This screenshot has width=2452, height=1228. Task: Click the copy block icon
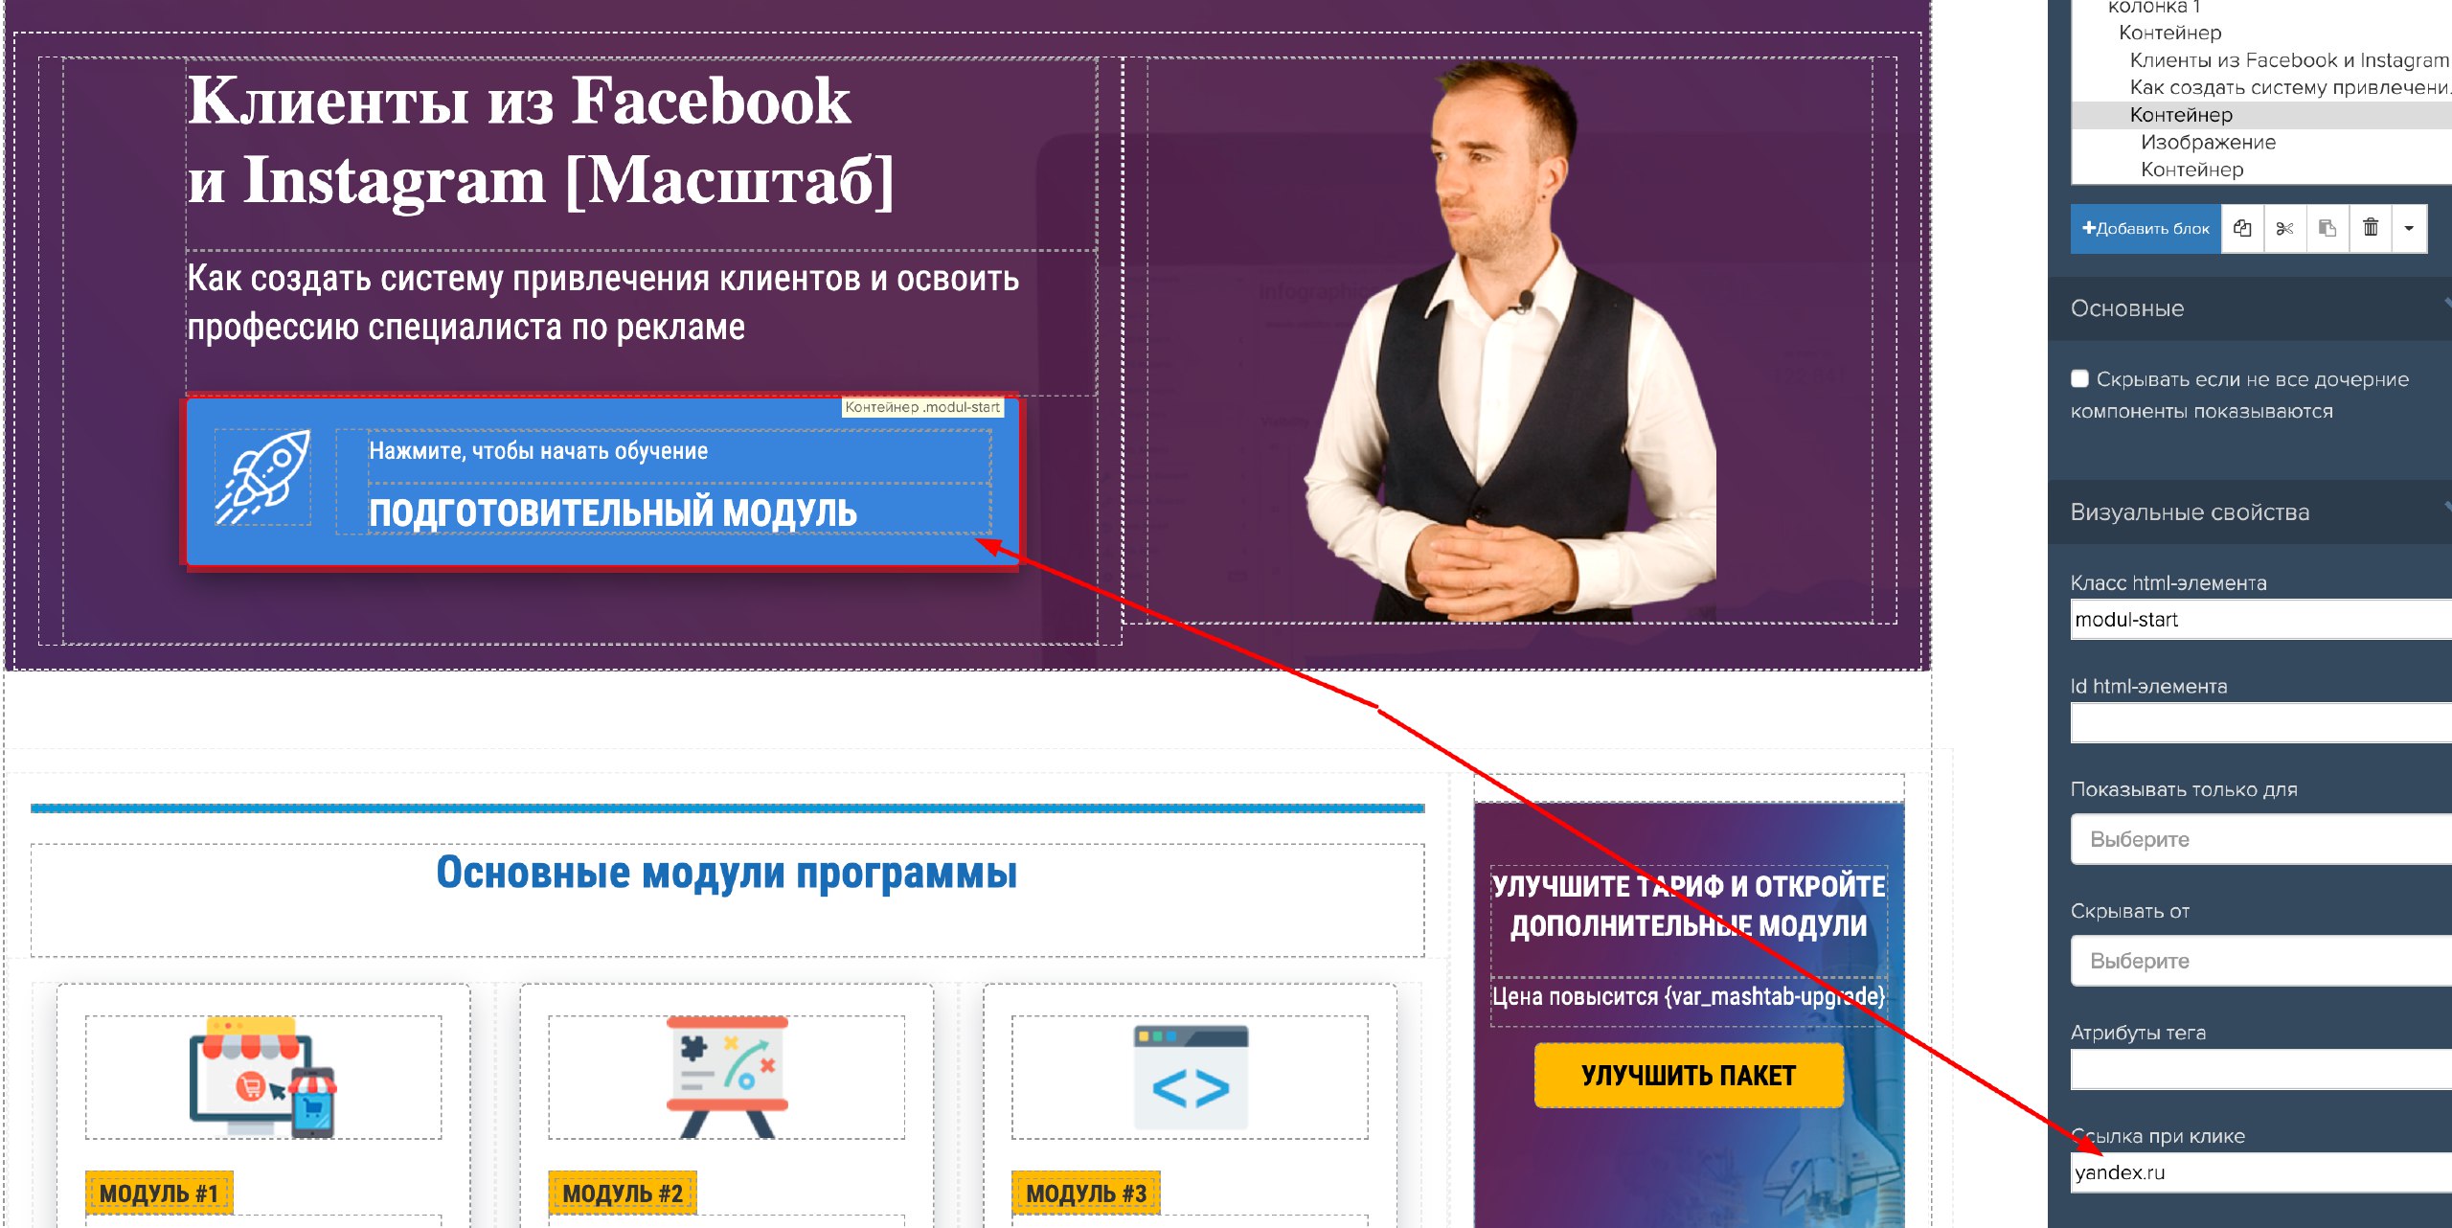[x=2242, y=228]
